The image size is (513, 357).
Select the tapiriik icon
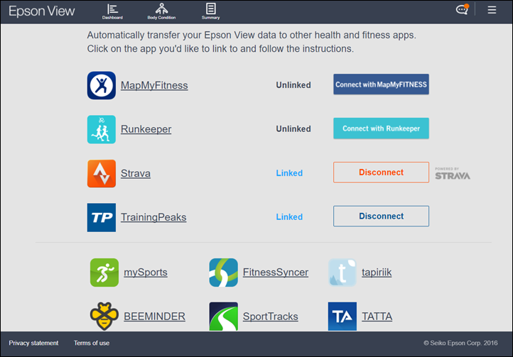coord(342,272)
